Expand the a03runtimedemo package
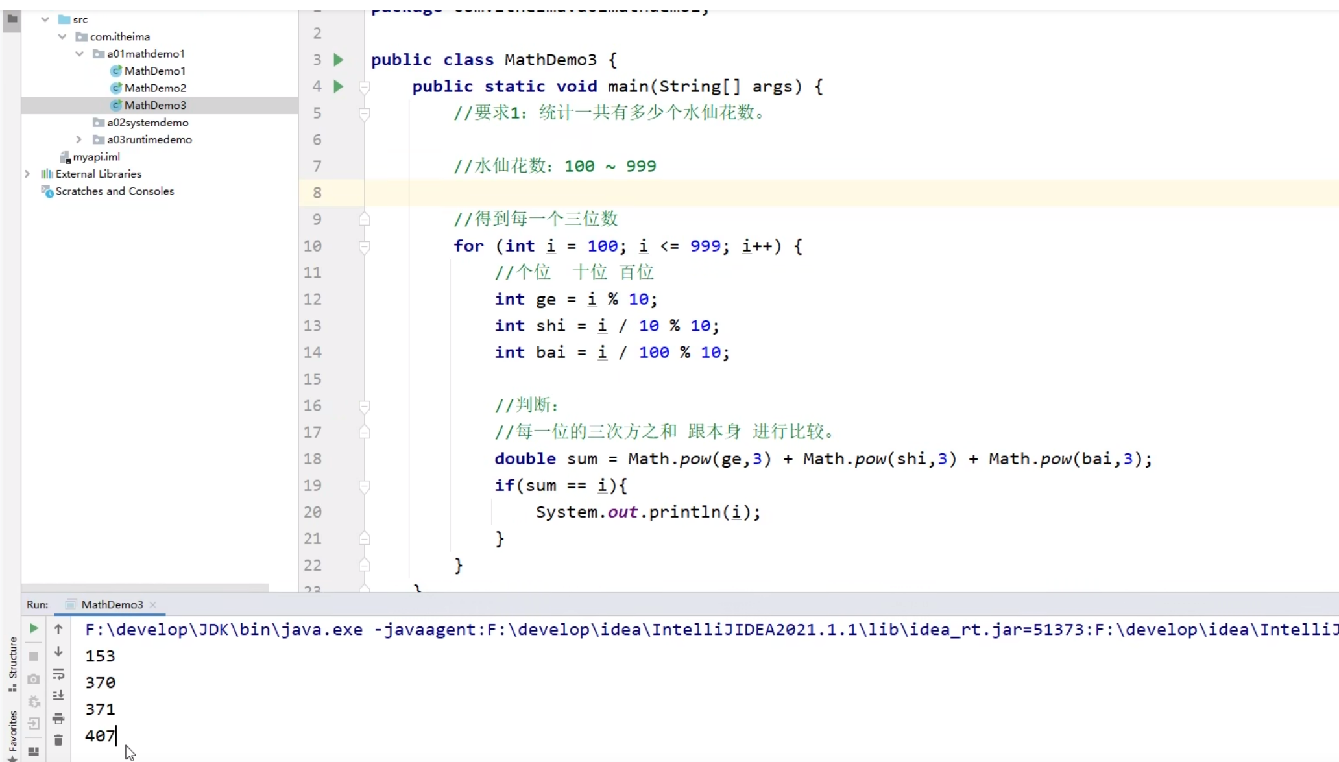This screenshot has width=1339, height=762. point(78,139)
